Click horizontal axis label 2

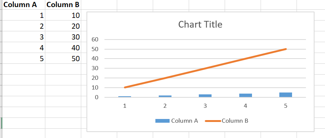[165, 106]
